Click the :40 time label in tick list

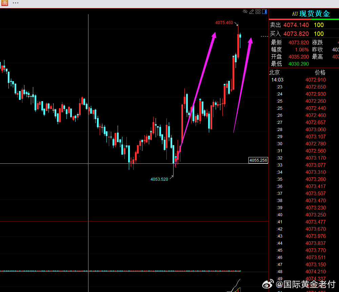coord(280,215)
